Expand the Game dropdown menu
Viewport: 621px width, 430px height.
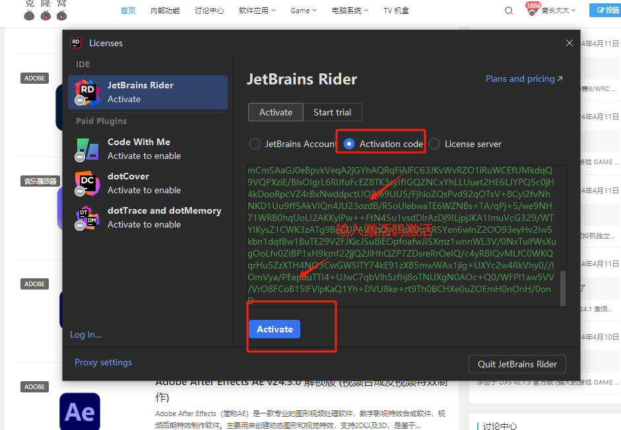click(x=304, y=11)
